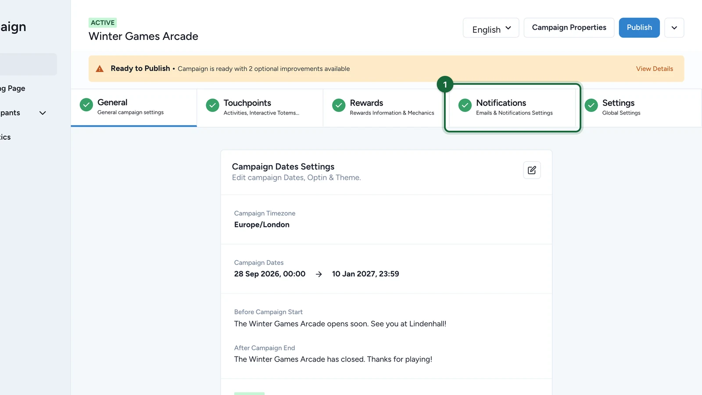The height and width of the screenshot is (395, 702).
Task: Open the View Details link
Action: point(654,69)
